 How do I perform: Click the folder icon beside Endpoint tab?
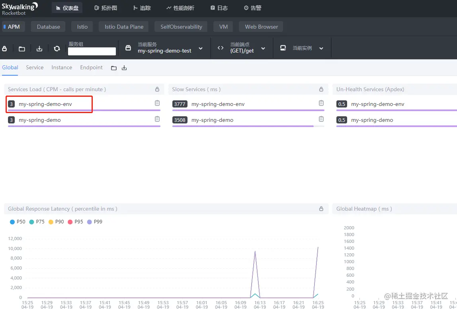click(x=114, y=68)
